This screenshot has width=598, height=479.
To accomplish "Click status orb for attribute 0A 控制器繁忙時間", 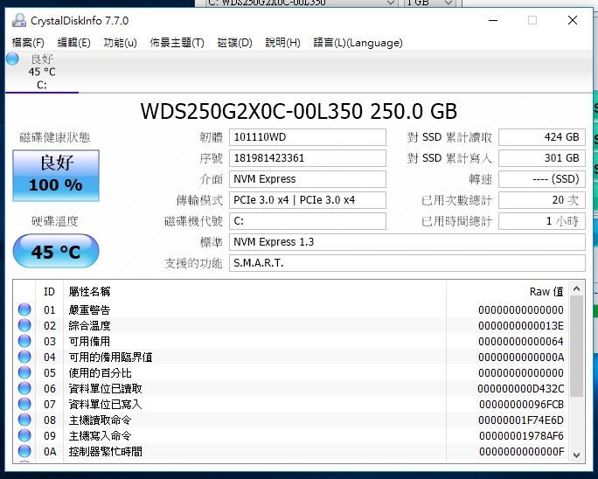I will (24, 451).
